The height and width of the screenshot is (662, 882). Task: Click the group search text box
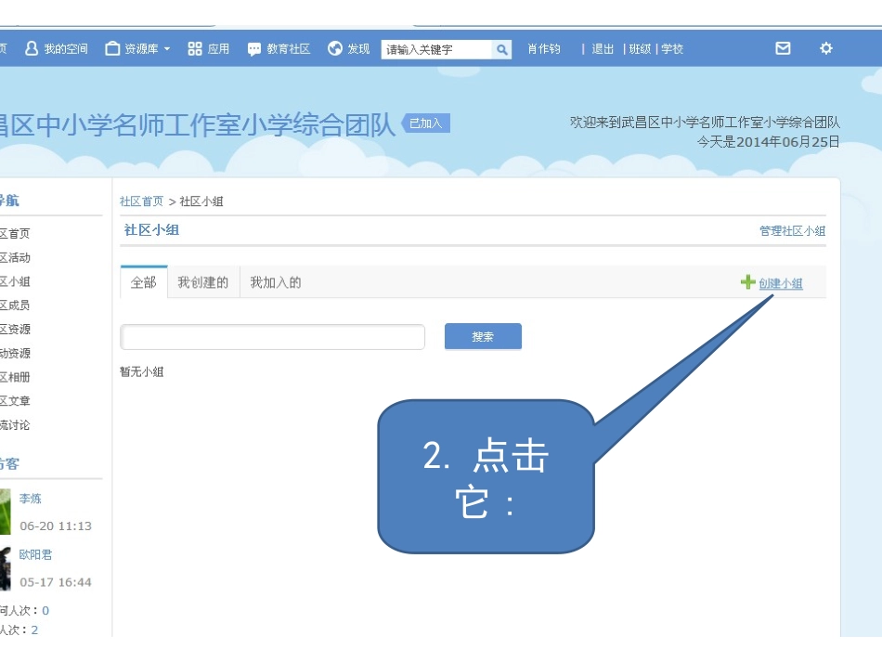(x=272, y=337)
